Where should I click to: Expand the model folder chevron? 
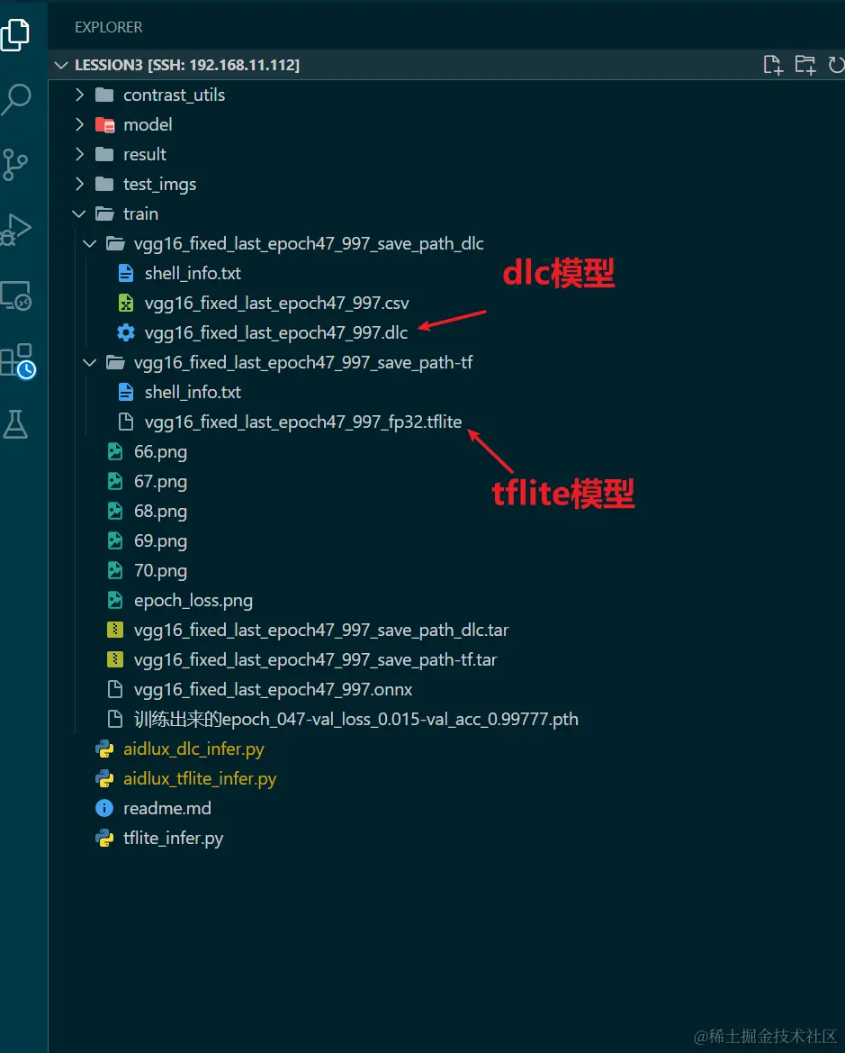[x=79, y=124]
